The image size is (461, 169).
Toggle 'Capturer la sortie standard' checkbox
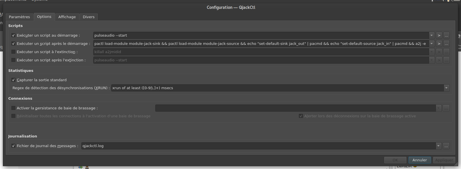point(13,80)
